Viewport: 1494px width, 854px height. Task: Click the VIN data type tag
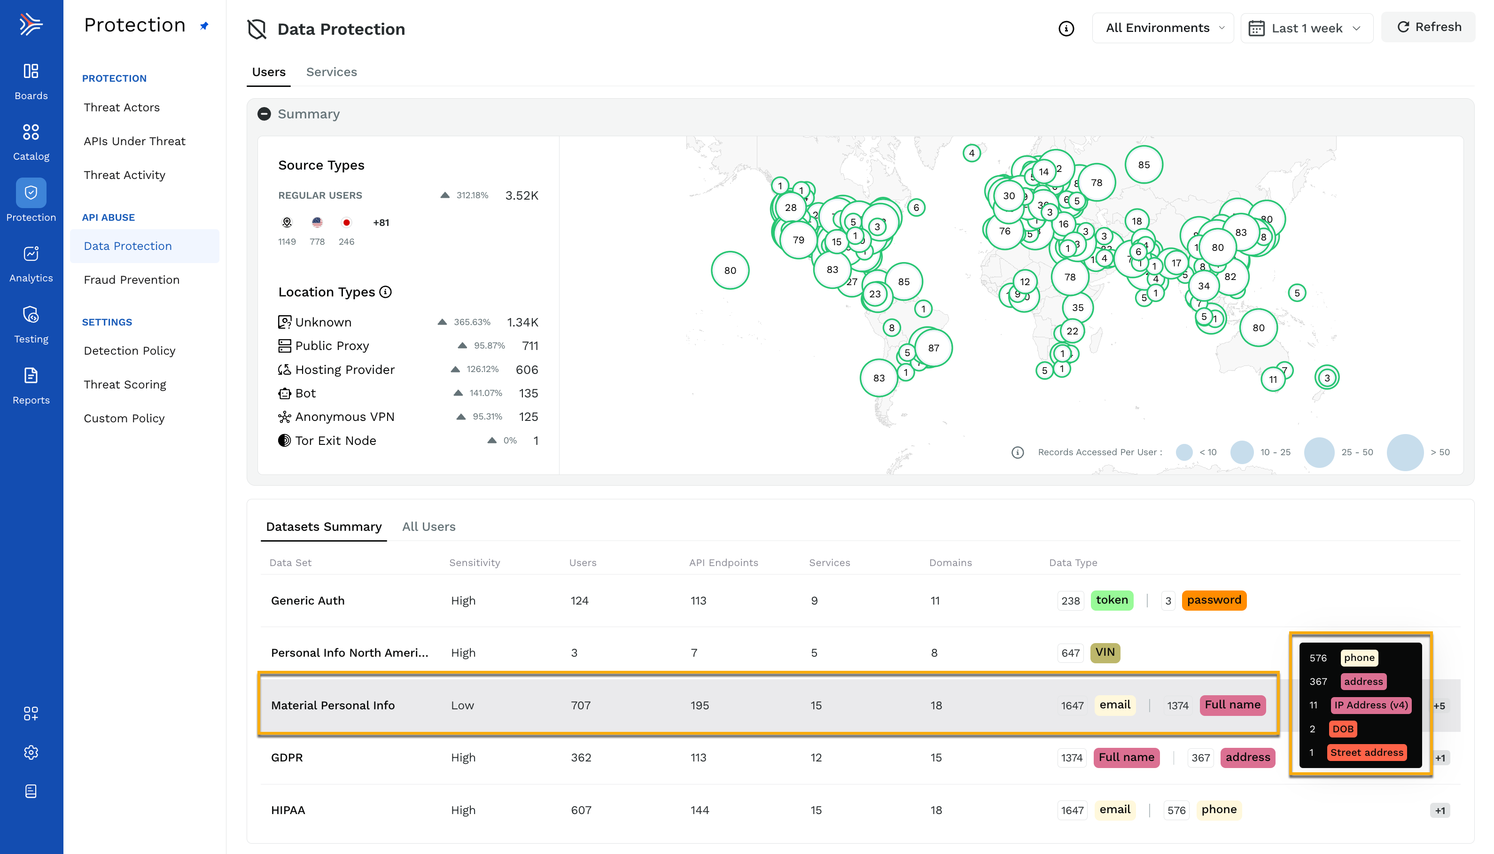pos(1105,652)
